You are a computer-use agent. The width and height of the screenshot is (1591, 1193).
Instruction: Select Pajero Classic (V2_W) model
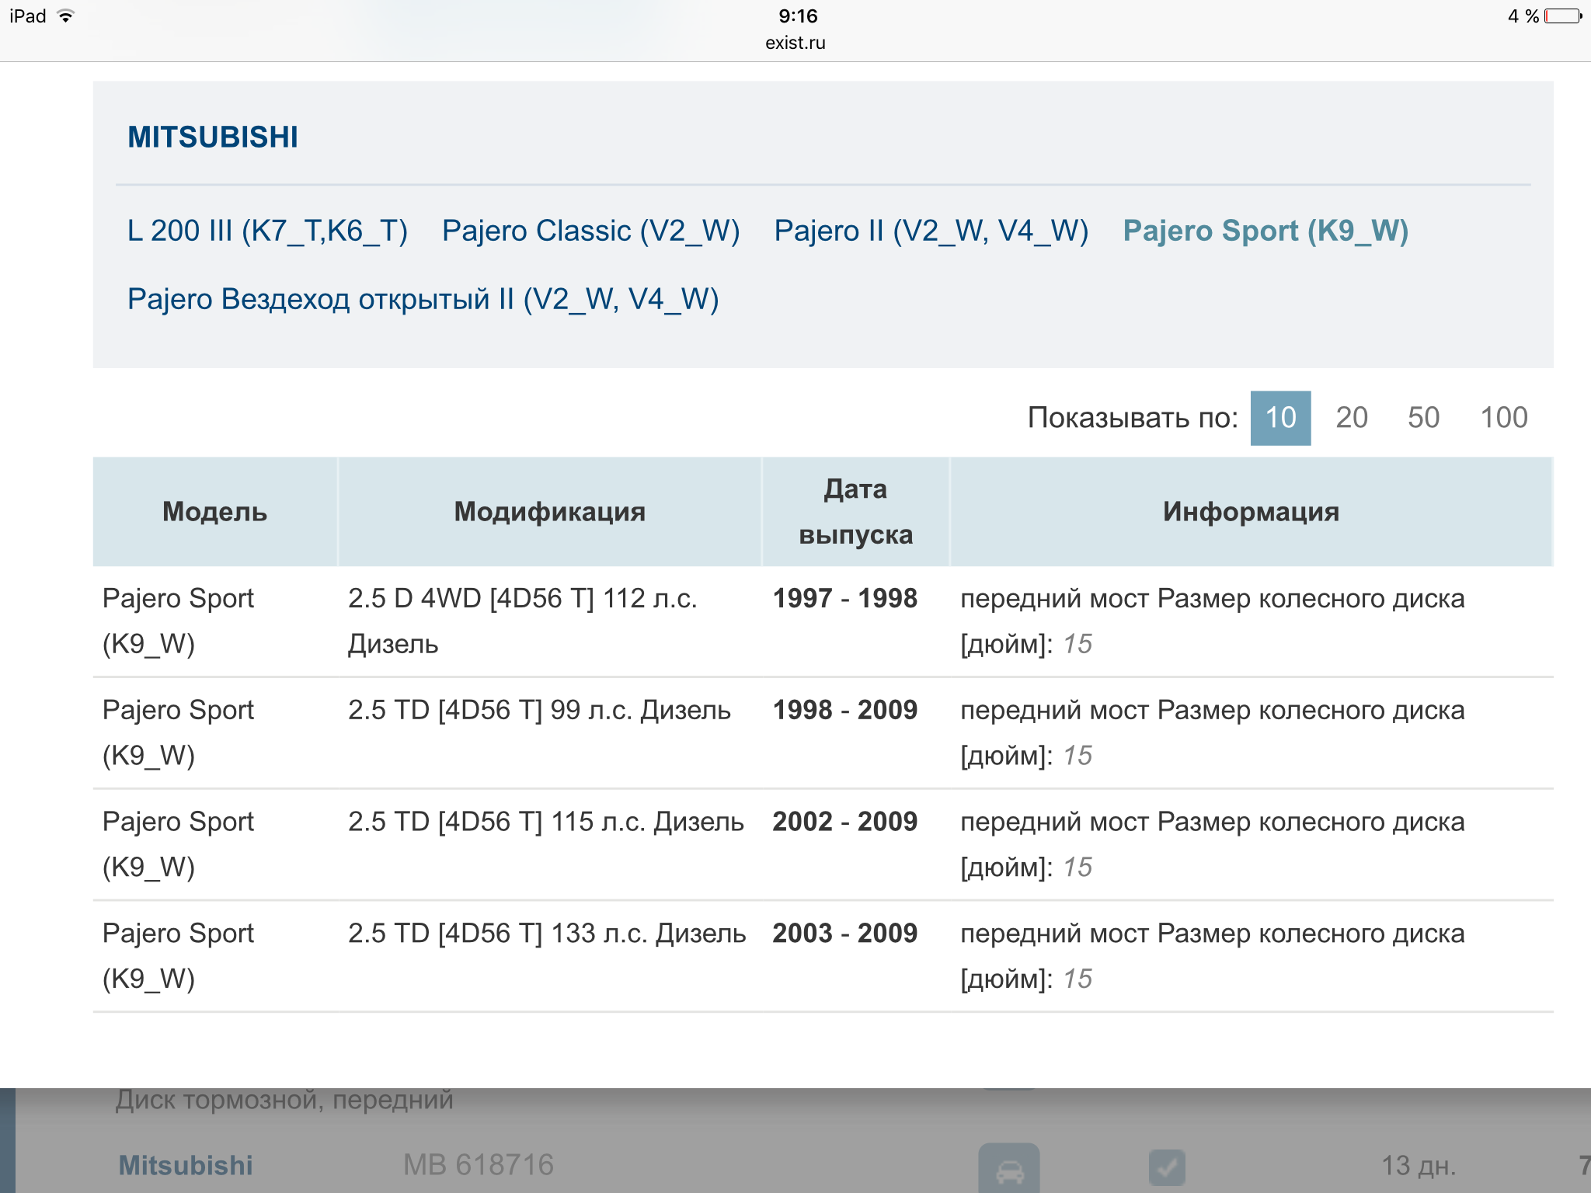click(x=590, y=231)
